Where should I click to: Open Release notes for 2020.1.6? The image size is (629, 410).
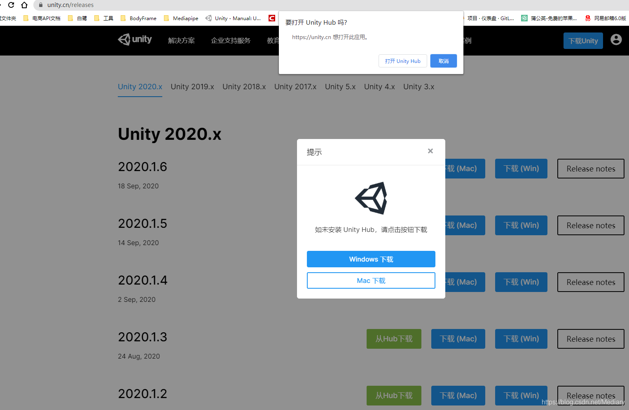click(591, 169)
